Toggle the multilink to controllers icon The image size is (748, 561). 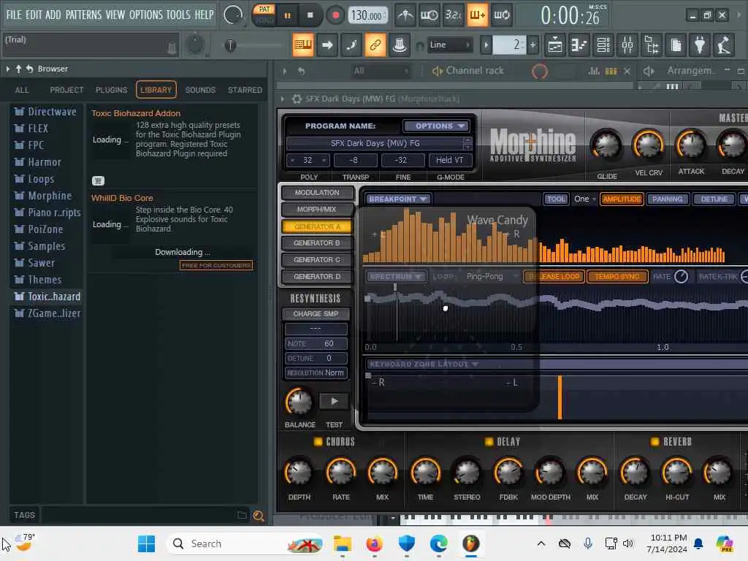coord(375,45)
